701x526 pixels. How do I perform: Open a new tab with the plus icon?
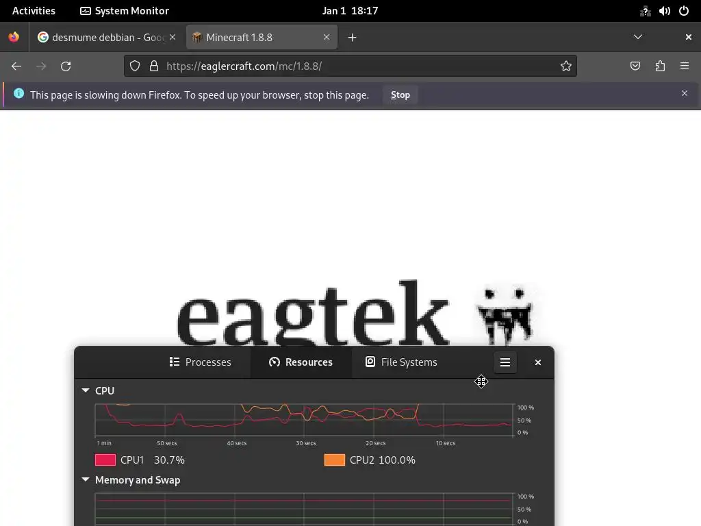tap(353, 38)
